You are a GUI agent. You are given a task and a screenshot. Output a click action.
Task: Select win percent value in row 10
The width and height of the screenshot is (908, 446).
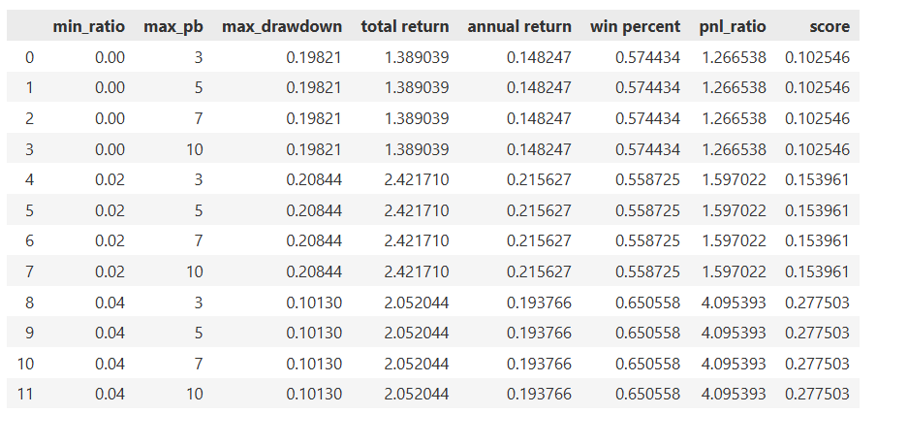[647, 364]
